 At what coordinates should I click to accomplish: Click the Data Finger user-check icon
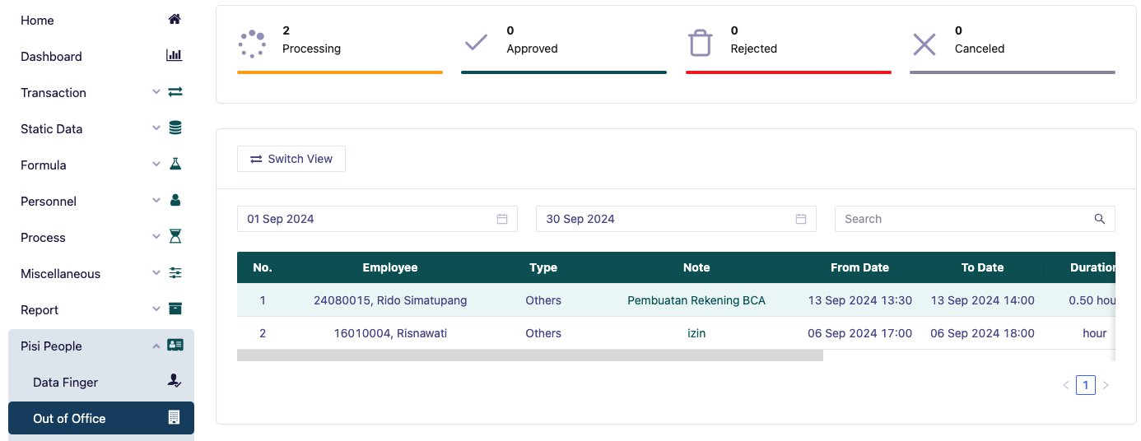[x=174, y=381]
